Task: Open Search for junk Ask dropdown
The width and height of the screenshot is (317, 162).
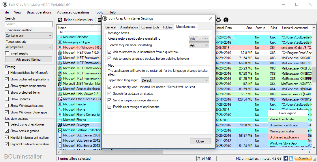Action: 199,45
